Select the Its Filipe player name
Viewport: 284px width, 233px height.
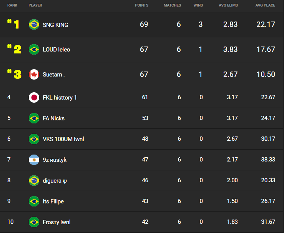tap(53, 201)
